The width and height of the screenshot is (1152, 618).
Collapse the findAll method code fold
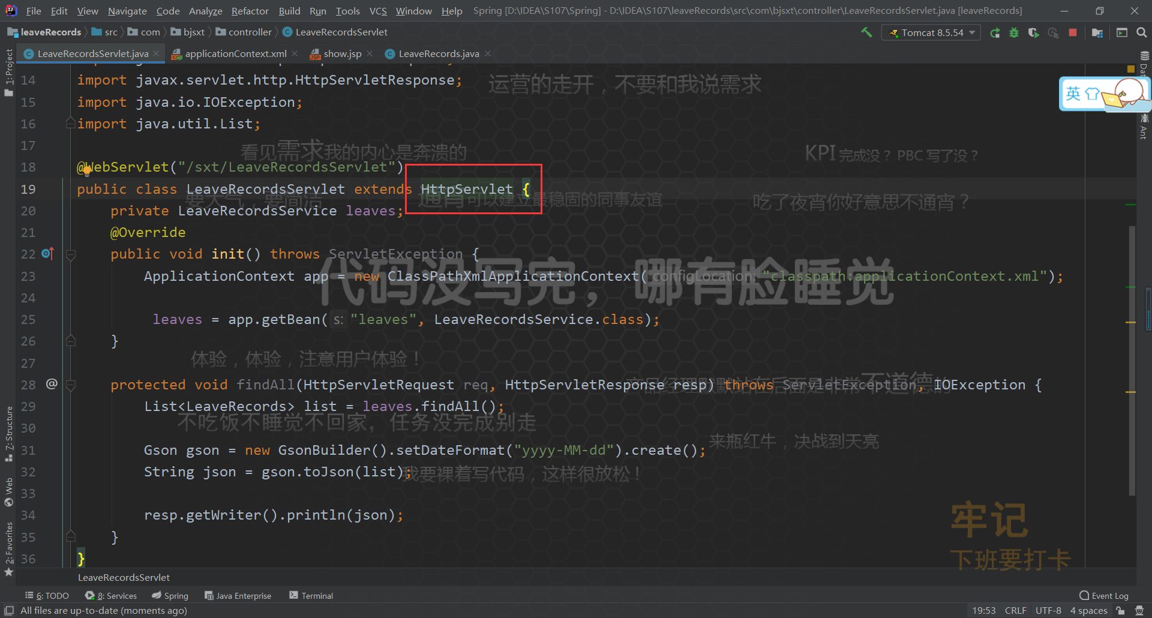(71, 385)
